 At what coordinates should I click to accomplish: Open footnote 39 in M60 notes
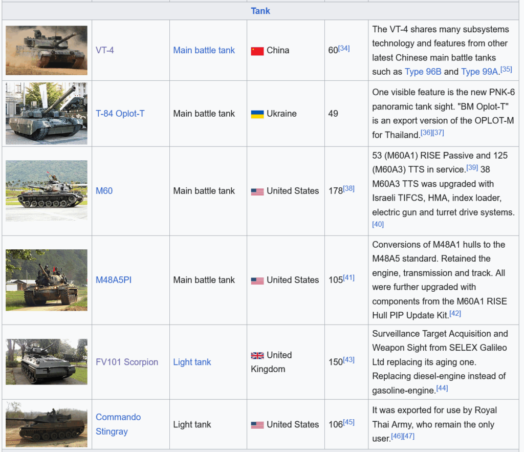[472, 167]
